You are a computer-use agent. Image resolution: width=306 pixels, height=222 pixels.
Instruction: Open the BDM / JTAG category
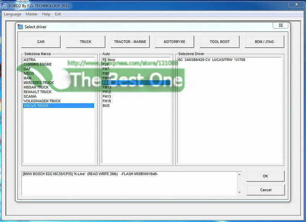coord(264,42)
